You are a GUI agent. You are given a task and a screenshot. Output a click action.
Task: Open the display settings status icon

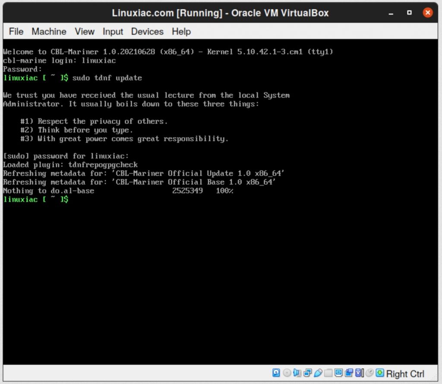(x=338, y=373)
